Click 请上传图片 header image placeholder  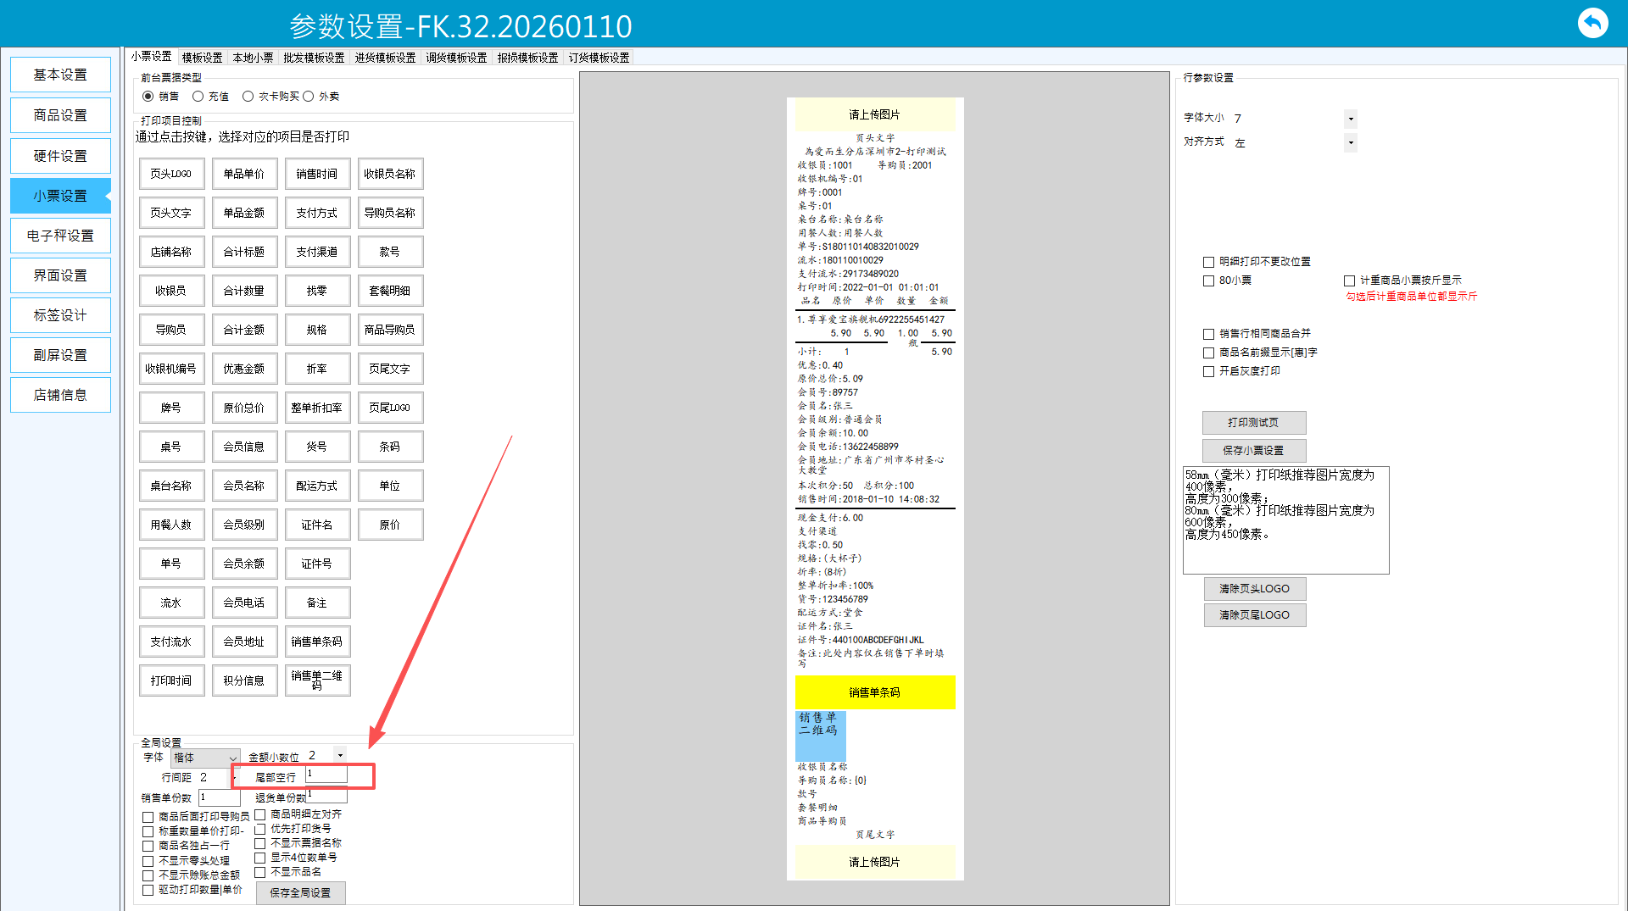click(x=874, y=114)
